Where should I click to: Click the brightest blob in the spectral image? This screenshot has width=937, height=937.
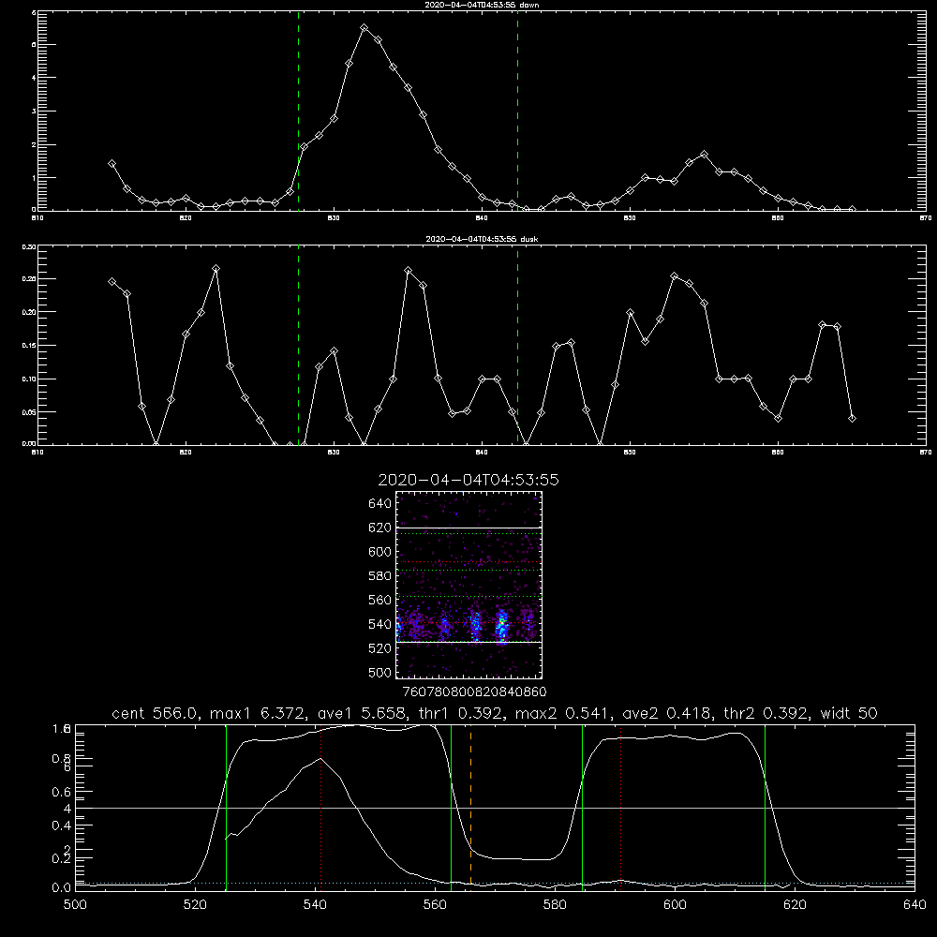coord(501,626)
